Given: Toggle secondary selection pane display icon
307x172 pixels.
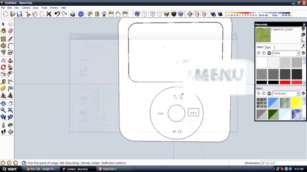Looking at the screenshot, I should 303,30.
